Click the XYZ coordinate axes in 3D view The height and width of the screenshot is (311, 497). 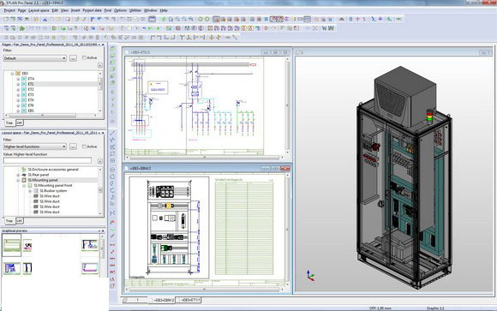[x=310, y=276]
